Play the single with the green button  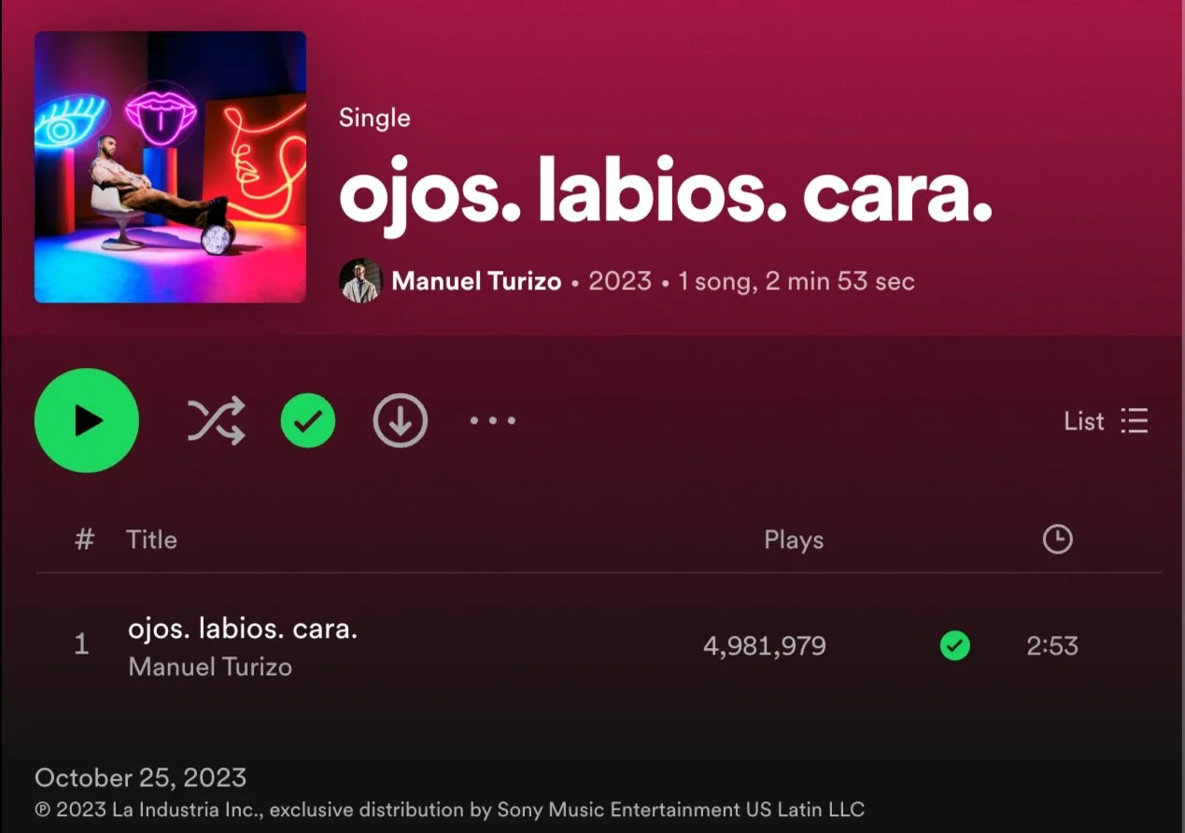click(x=87, y=420)
